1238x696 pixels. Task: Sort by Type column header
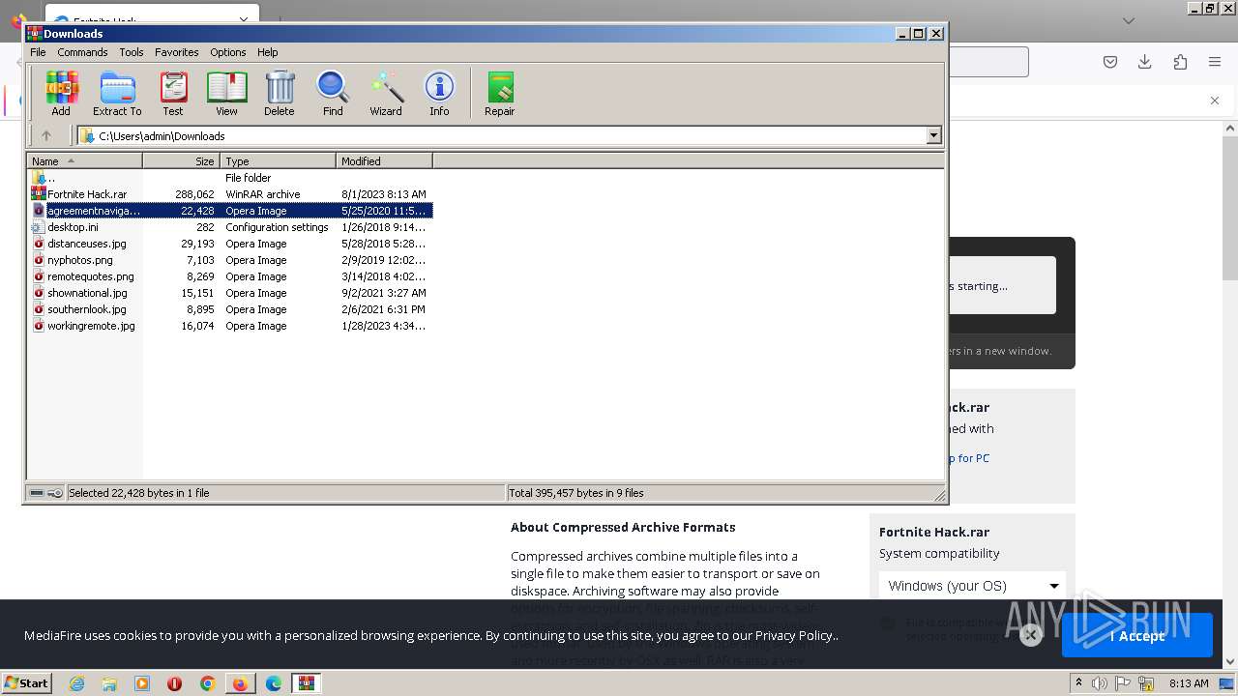coord(278,160)
